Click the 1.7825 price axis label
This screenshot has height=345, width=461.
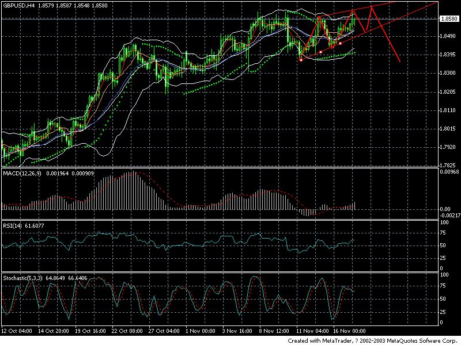(448, 166)
